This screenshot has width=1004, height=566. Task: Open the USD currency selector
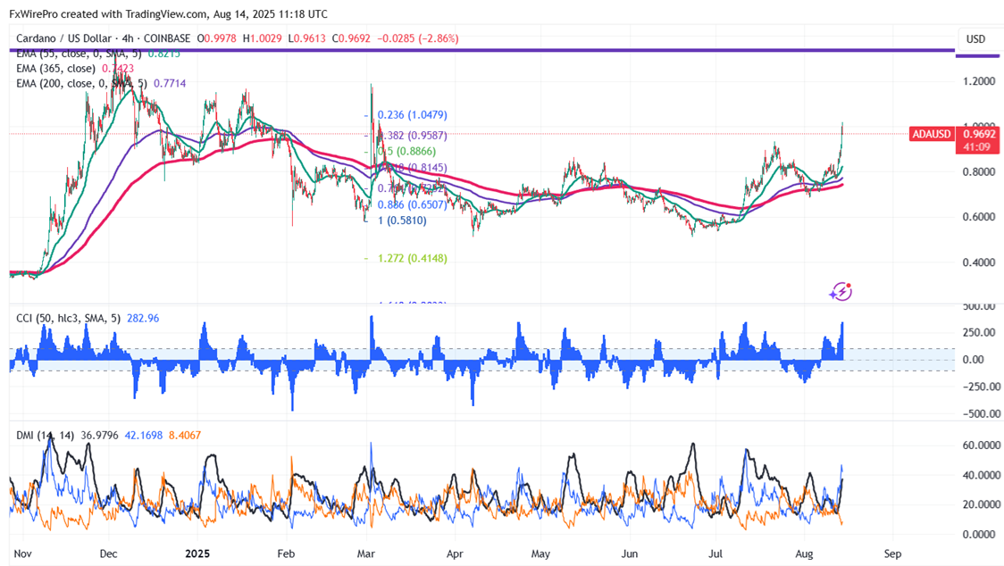(975, 39)
